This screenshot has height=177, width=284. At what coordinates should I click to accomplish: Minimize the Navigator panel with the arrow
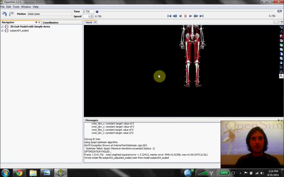[36, 22]
